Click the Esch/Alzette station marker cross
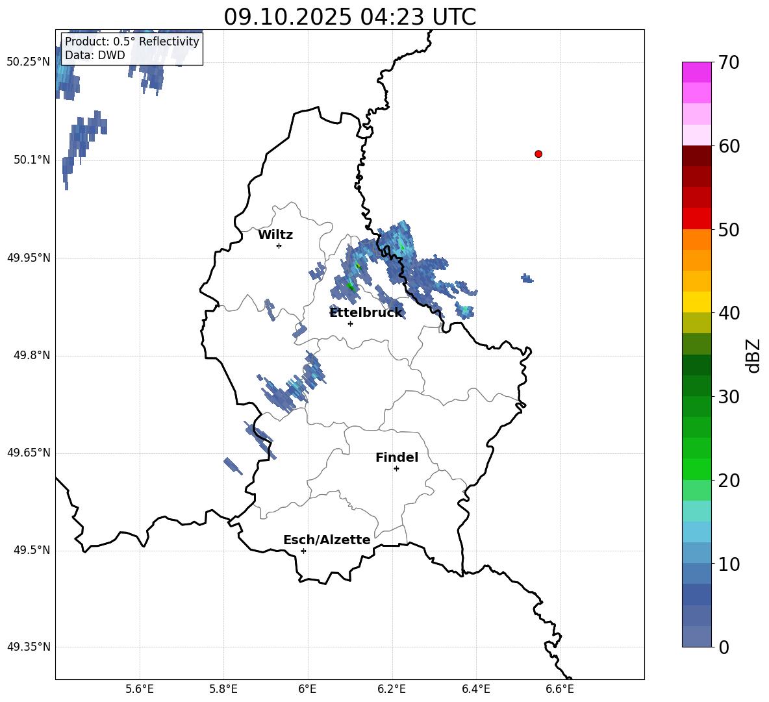Viewport: 769px width, 702px height. click(x=303, y=551)
